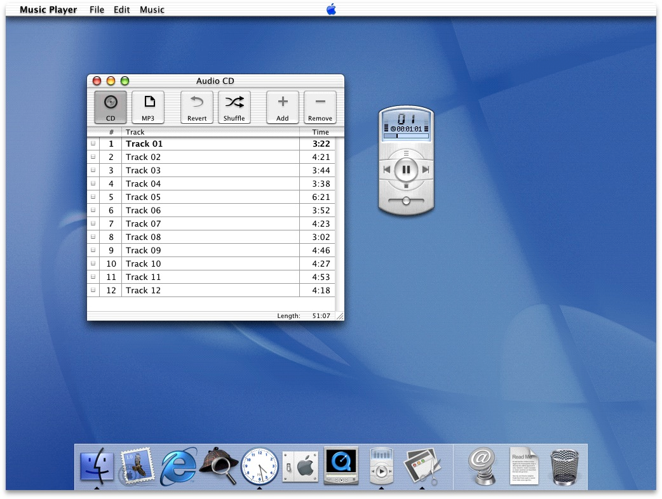Click the Clock icon in Dock

click(x=260, y=466)
